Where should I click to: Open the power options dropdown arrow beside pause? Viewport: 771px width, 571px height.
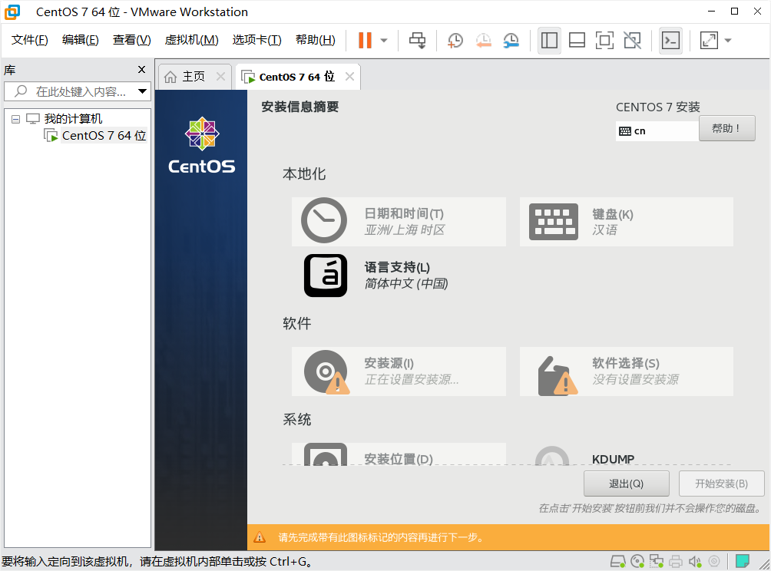click(x=384, y=41)
